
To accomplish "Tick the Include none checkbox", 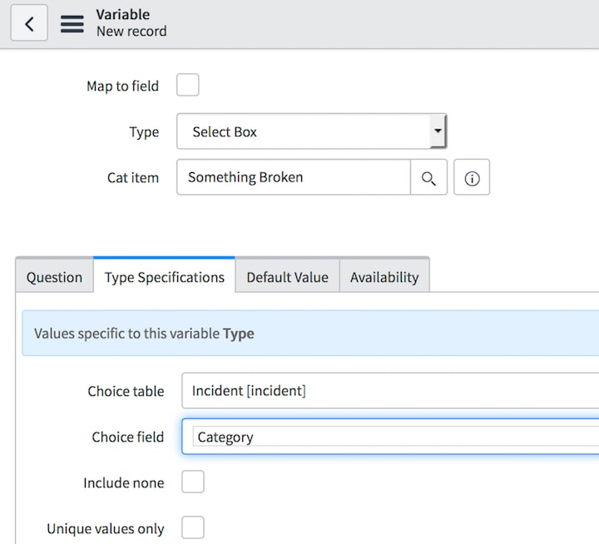I will click(193, 482).
